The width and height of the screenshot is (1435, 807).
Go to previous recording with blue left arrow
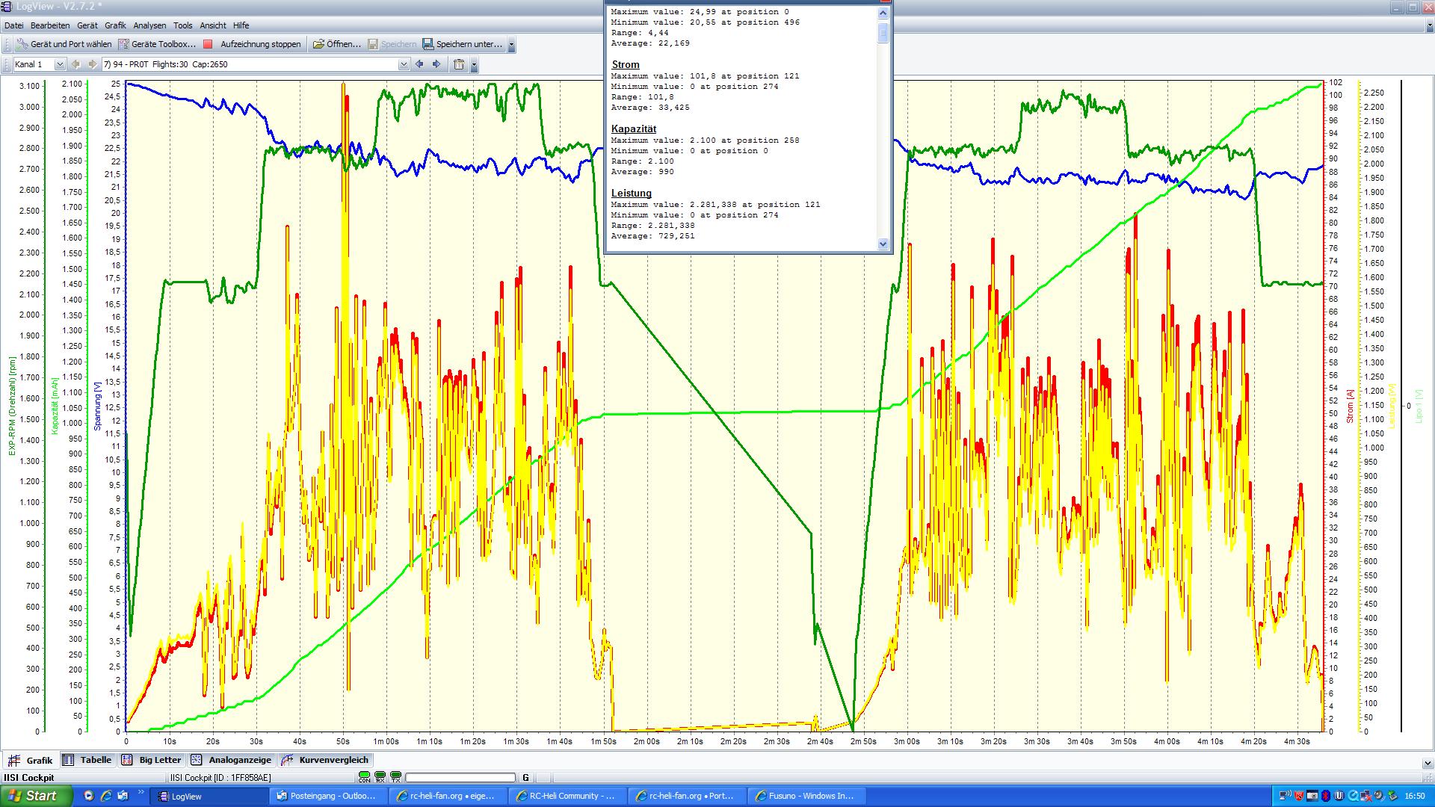click(x=419, y=64)
